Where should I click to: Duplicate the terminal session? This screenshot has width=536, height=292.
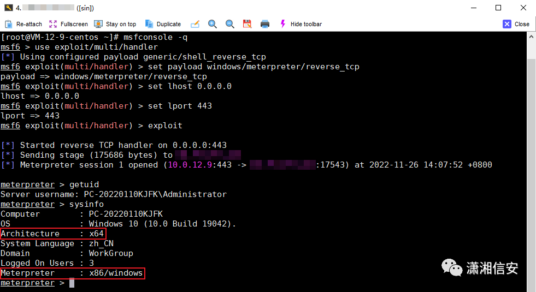[x=163, y=24]
